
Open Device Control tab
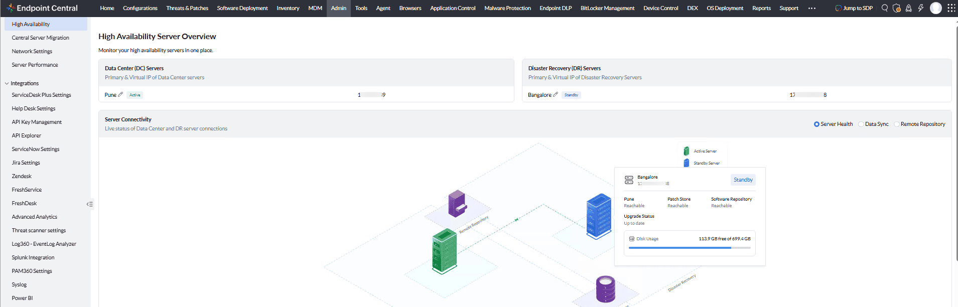[660, 8]
